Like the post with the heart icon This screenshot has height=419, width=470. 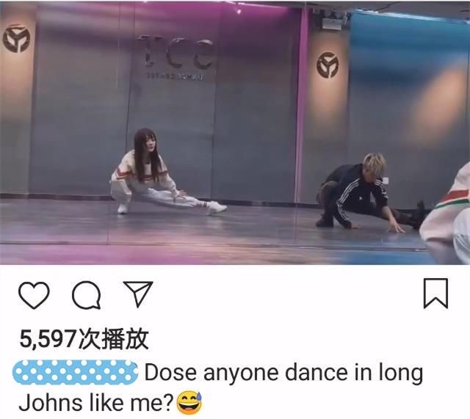pyautogui.click(x=34, y=295)
